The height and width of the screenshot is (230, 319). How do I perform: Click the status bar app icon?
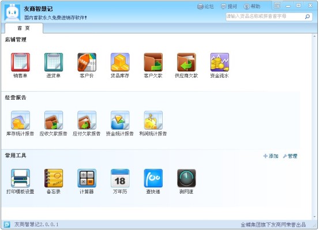tap(7, 224)
